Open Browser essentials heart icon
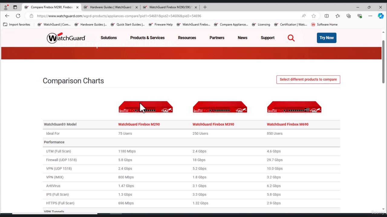 coord(359,16)
